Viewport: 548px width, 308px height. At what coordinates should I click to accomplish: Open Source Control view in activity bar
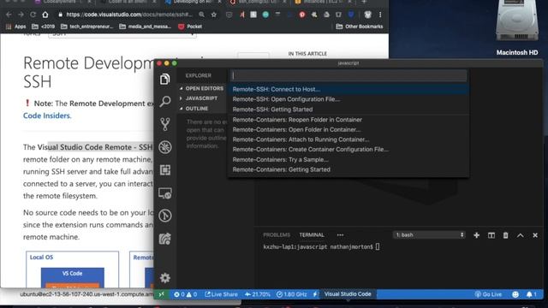(x=164, y=124)
